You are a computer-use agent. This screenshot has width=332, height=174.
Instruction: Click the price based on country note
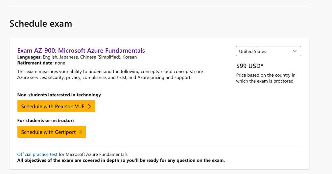[266, 78]
